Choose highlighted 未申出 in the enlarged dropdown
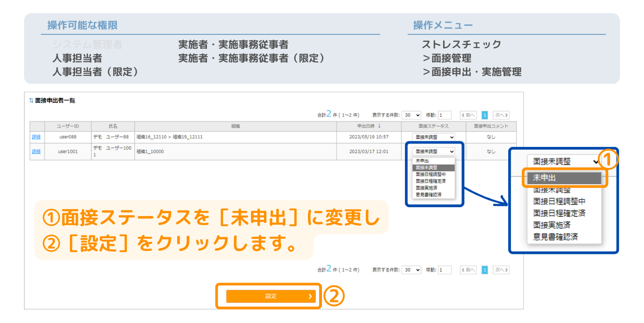Screen dimensions: 644x323 564,178
